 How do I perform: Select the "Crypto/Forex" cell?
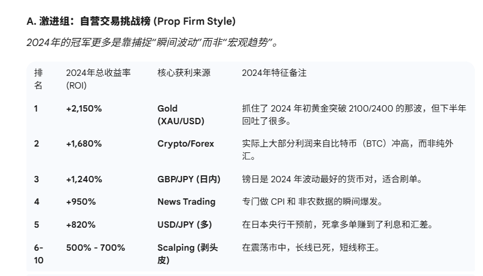point(185,144)
